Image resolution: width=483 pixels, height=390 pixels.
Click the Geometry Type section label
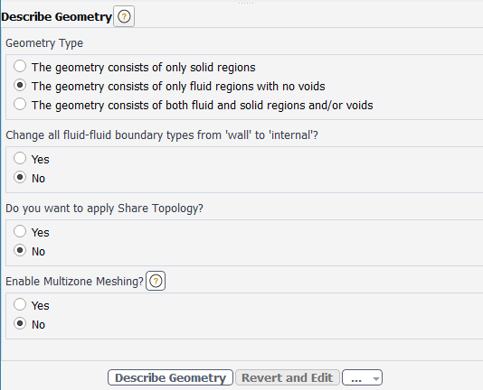click(44, 43)
